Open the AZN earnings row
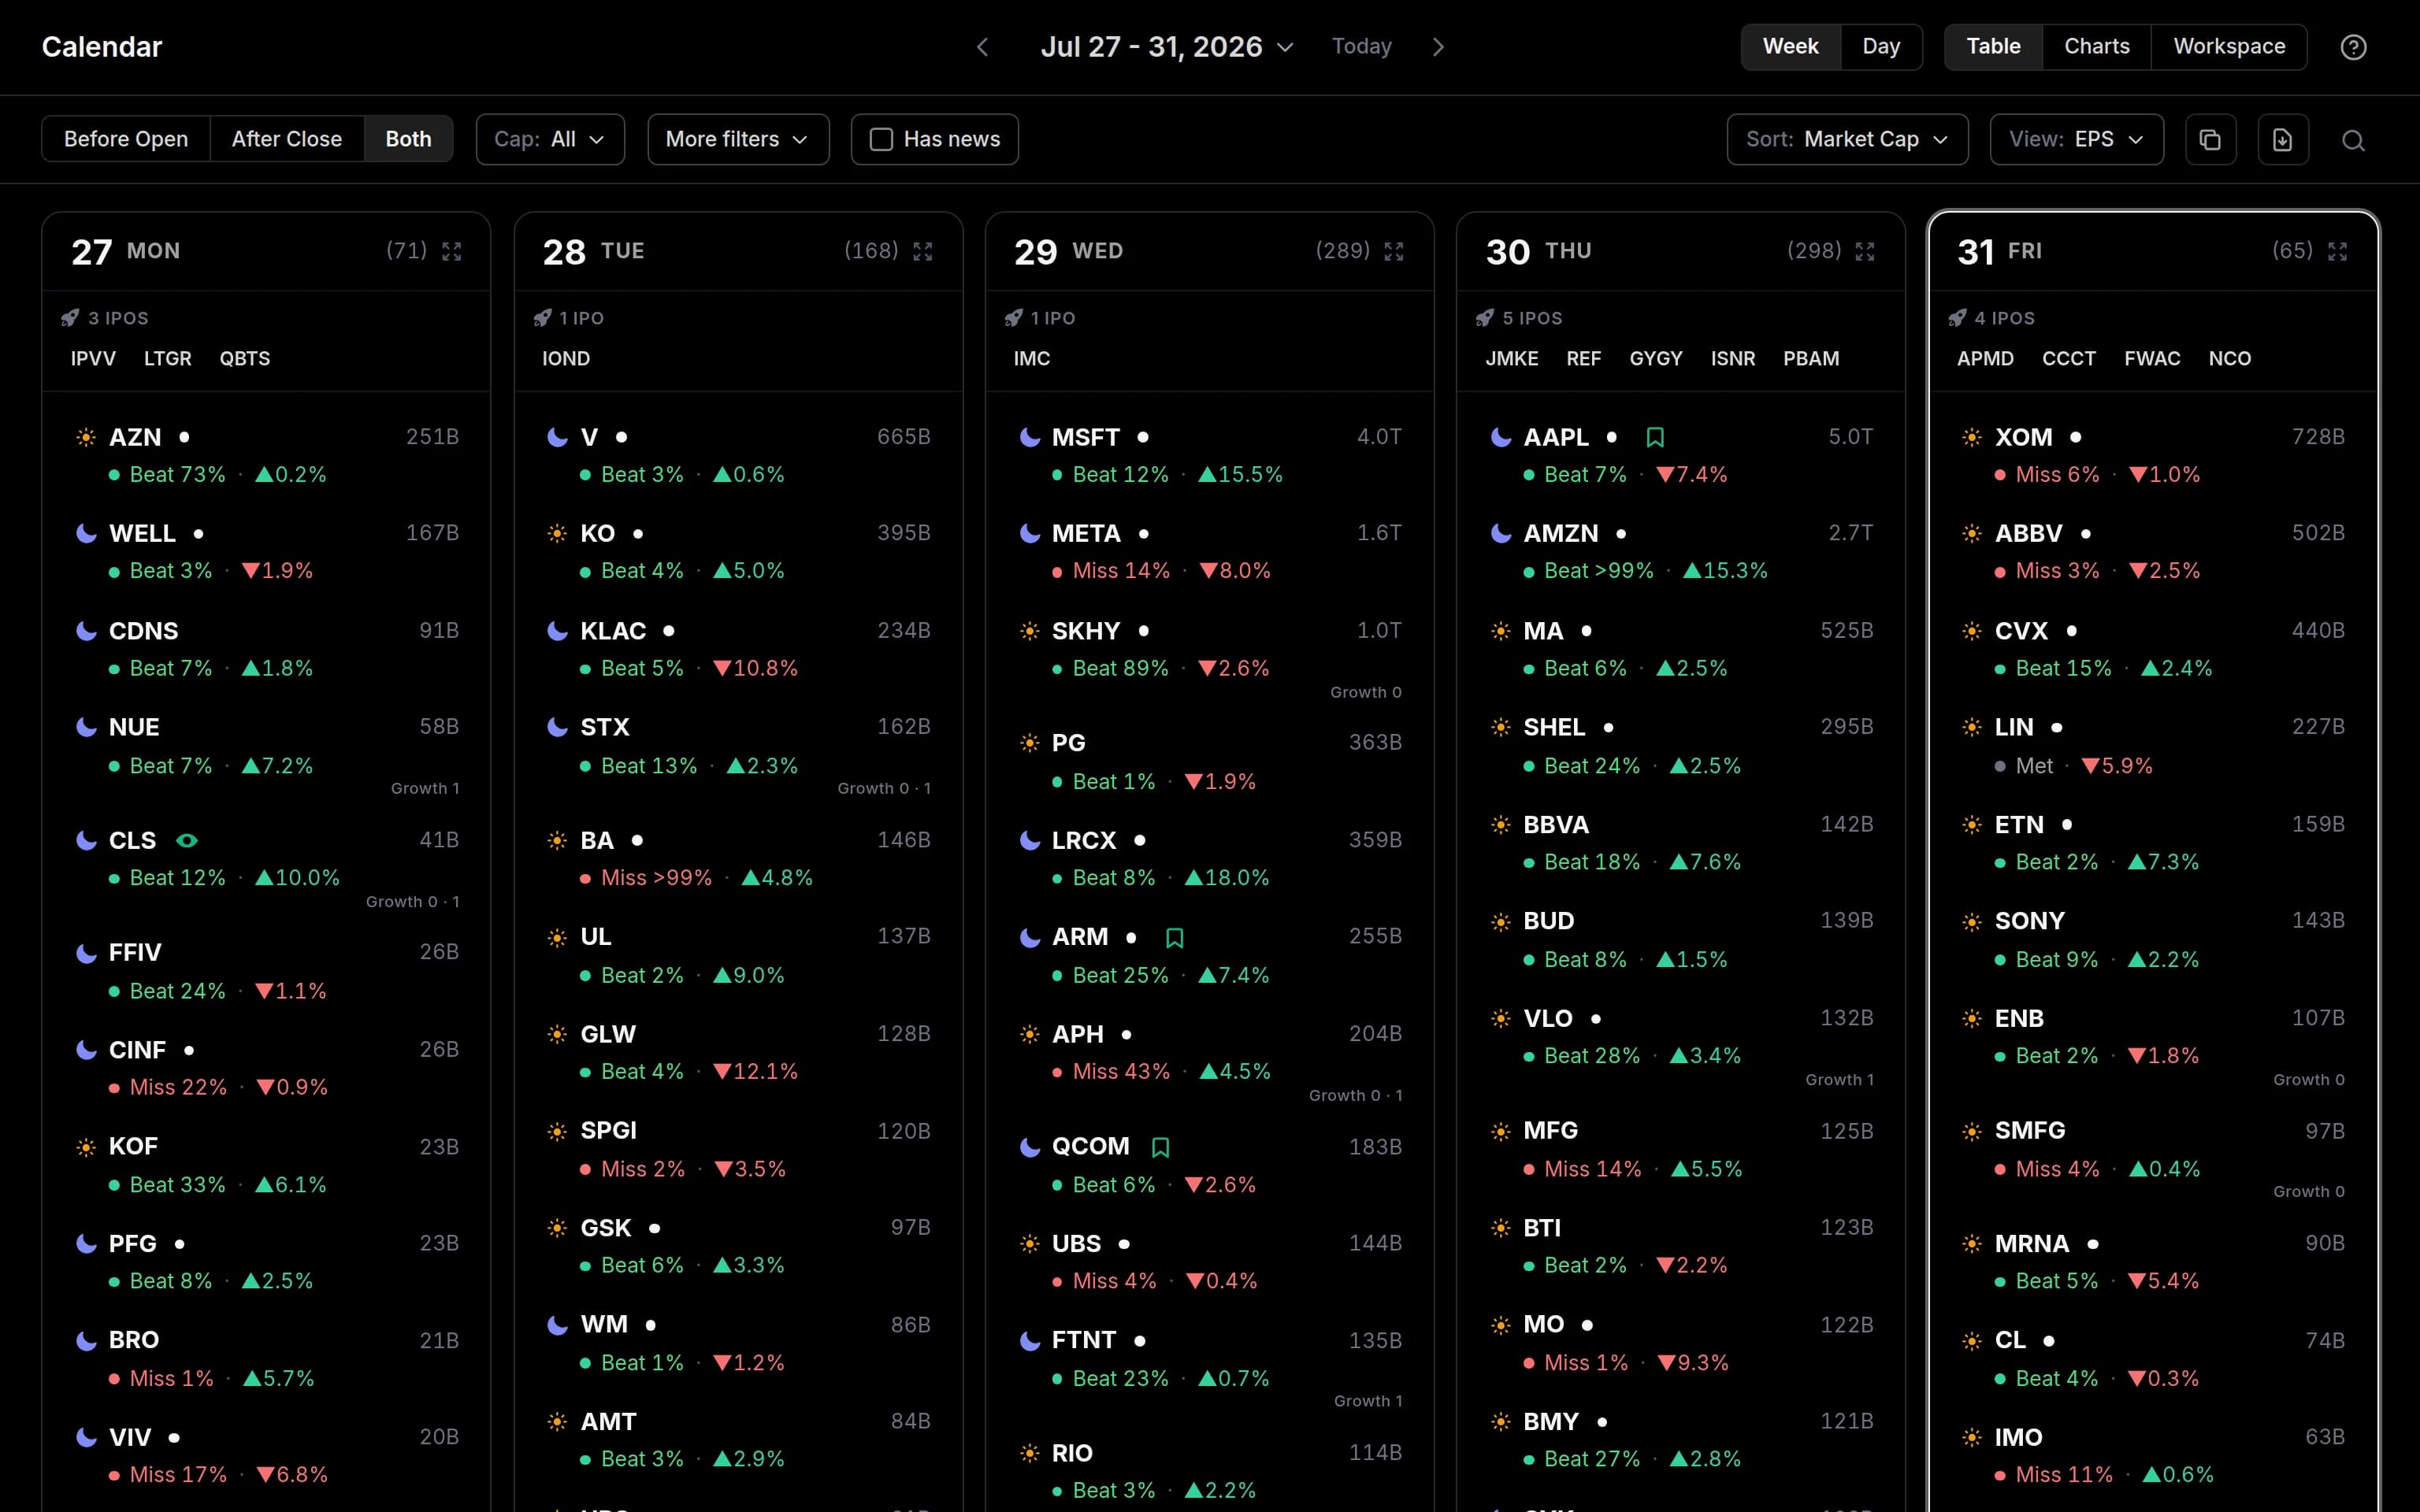The width and height of the screenshot is (2420, 1512). (x=267, y=455)
